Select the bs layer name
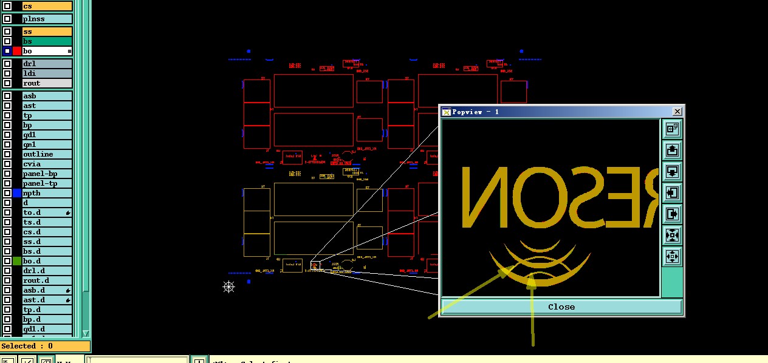 47,41
